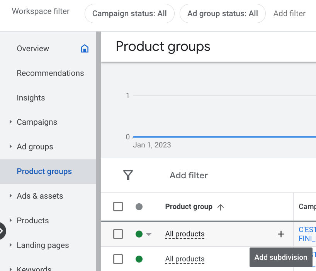This screenshot has height=271, width=316.
Task: Expand the Ad groups section arrow
Action: pos(11,146)
